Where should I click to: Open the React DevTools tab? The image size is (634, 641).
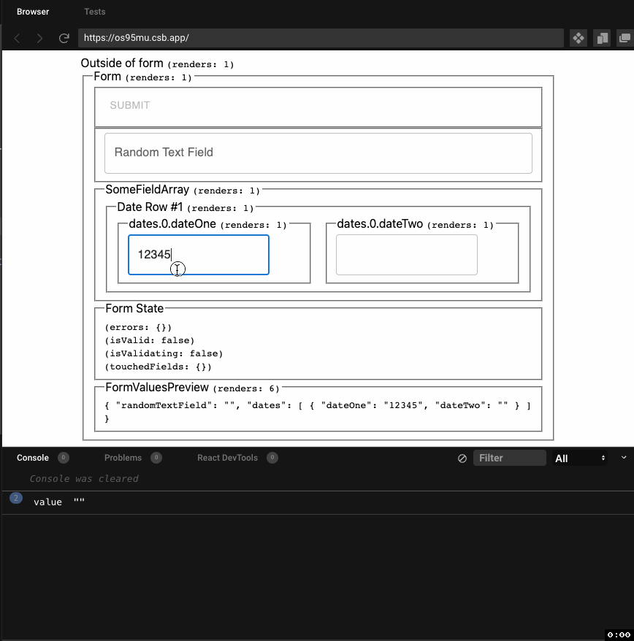tap(227, 458)
